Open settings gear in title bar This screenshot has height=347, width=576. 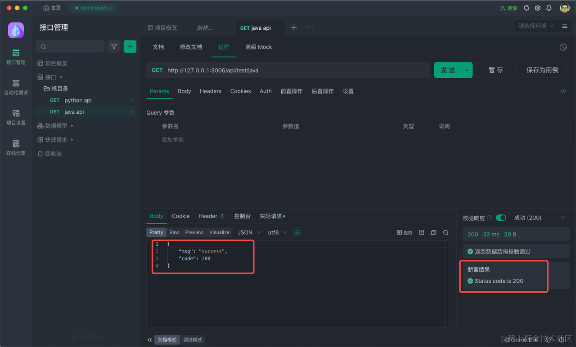tap(538, 8)
